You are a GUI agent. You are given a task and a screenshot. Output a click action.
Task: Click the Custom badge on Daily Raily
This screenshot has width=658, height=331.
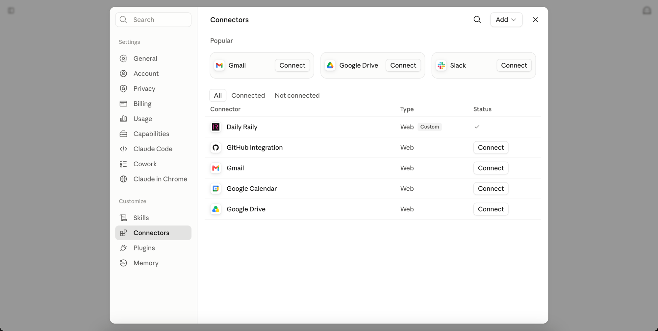429,127
